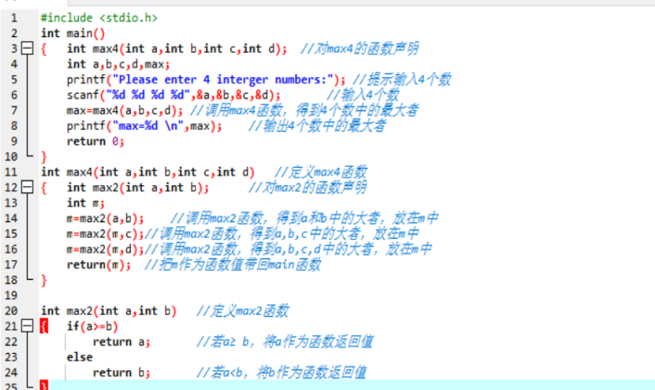This screenshot has height=390, width=655.
Task: Click the comment '//把m作为函数值带回main函数'
Action: pyautogui.click(x=233, y=265)
